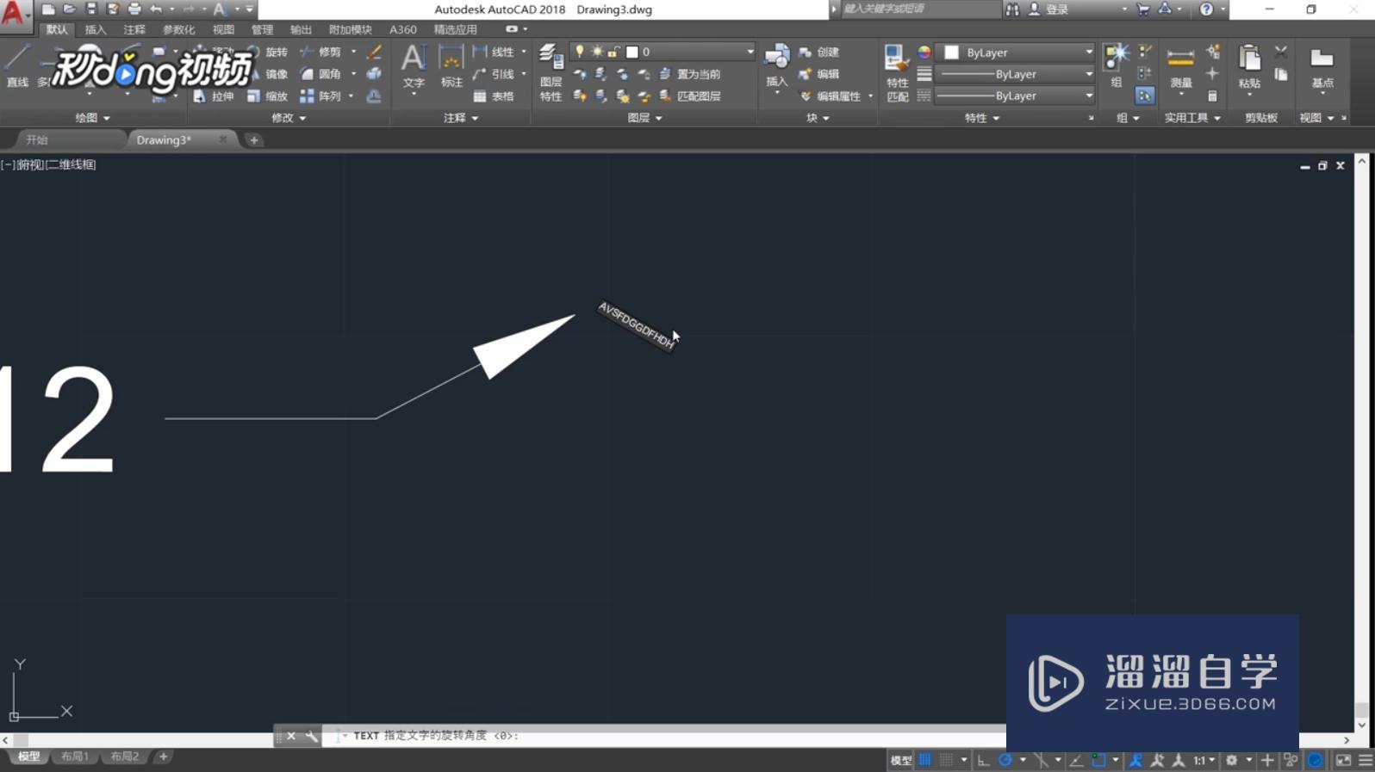Viewport: 1375px width, 772px height.
Task: Click the white layer color swatch
Action: click(x=632, y=52)
